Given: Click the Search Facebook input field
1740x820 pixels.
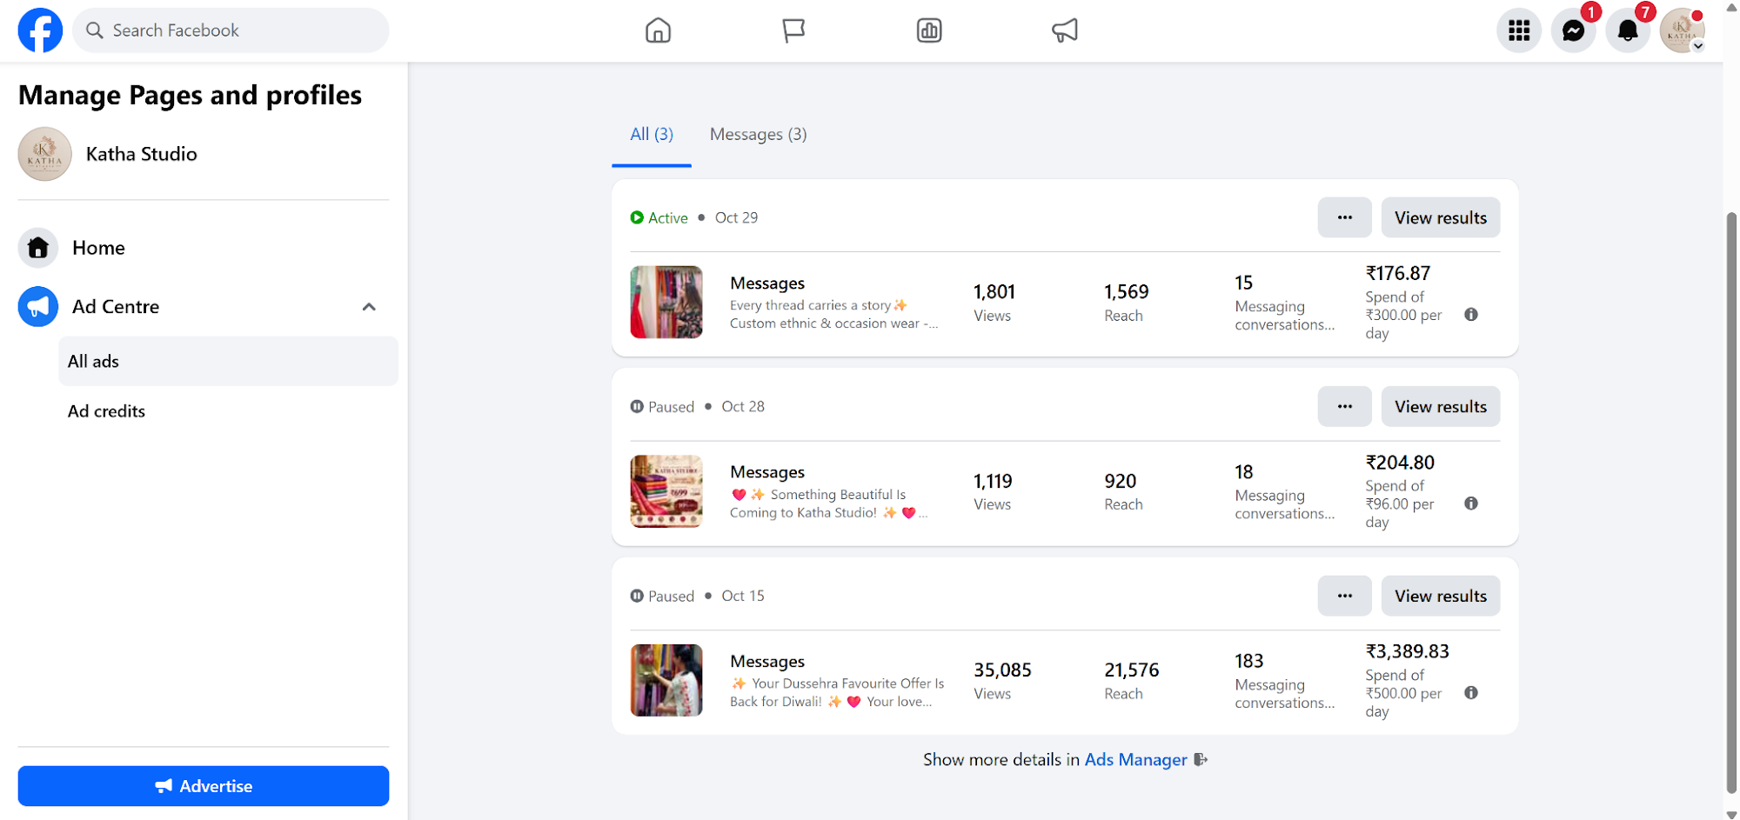Looking at the screenshot, I should click(x=231, y=30).
